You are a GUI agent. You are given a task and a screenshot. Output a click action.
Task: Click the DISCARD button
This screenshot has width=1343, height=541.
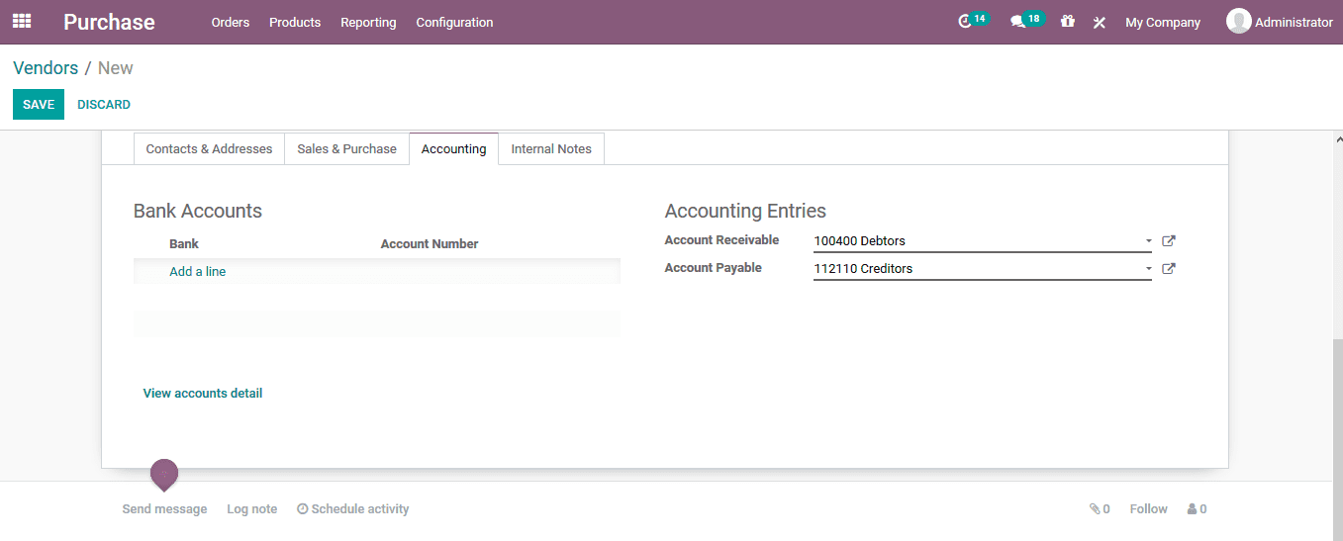104,105
